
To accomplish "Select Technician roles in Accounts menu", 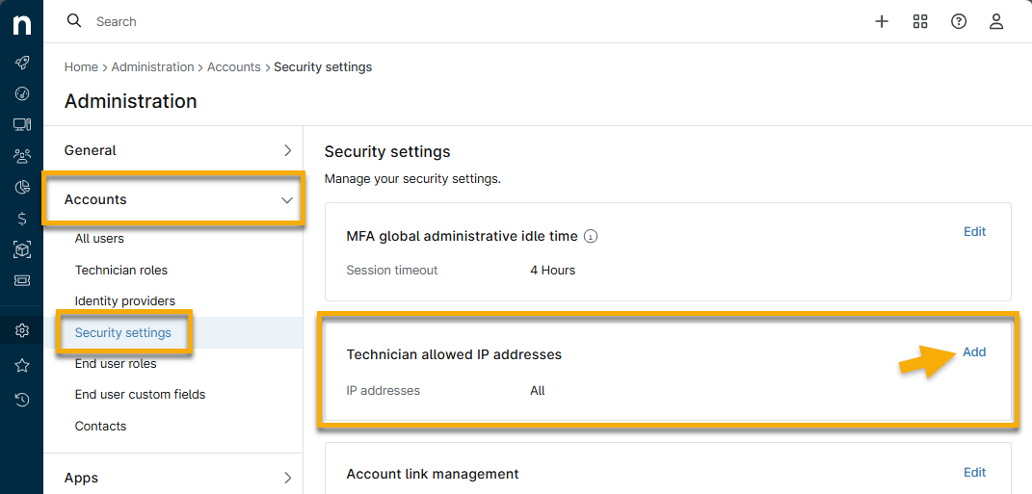I will click(121, 271).
